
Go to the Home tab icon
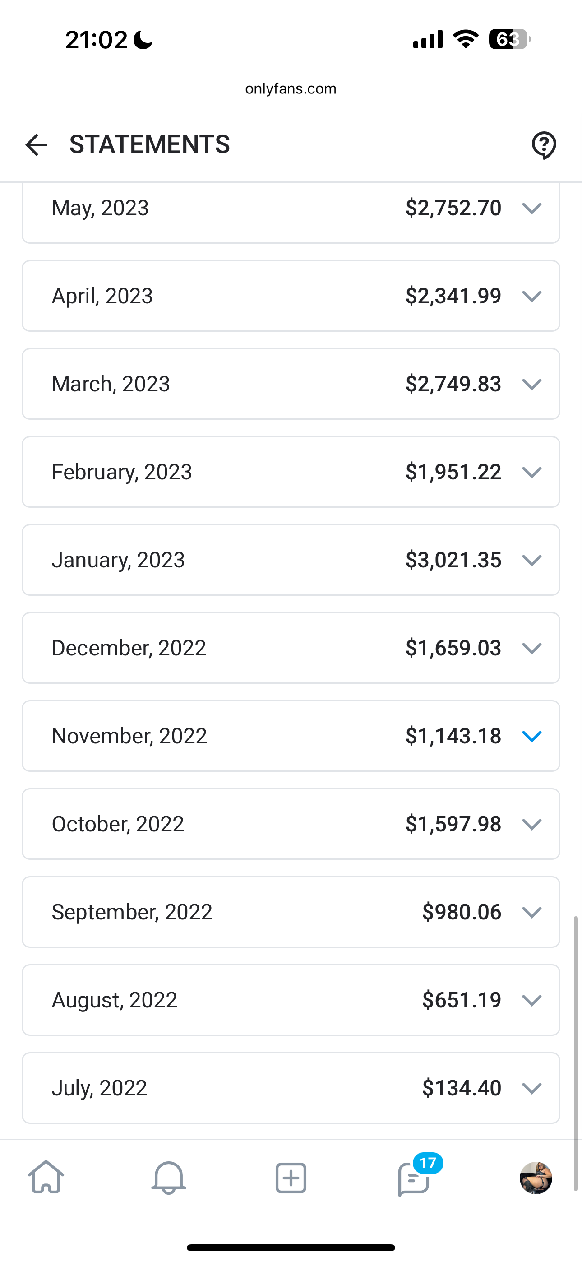(x=46, y=1177)
